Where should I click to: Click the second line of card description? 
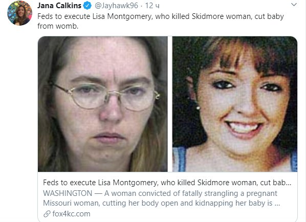coord(161,203)
